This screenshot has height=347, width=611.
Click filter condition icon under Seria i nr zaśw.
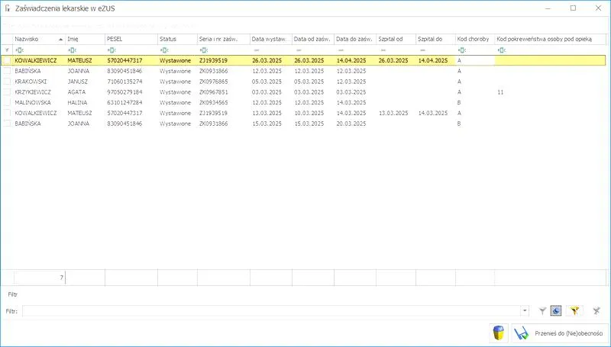coord(203,50)
